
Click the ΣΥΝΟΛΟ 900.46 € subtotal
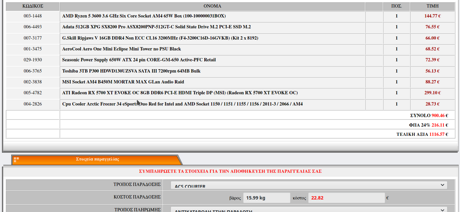click(429, 116)
